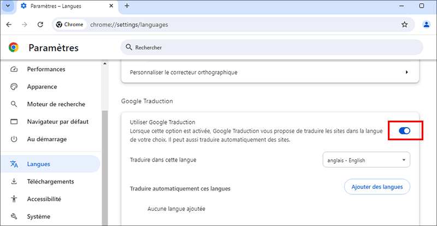Click the Utiliser Google Traduction label

162,122
